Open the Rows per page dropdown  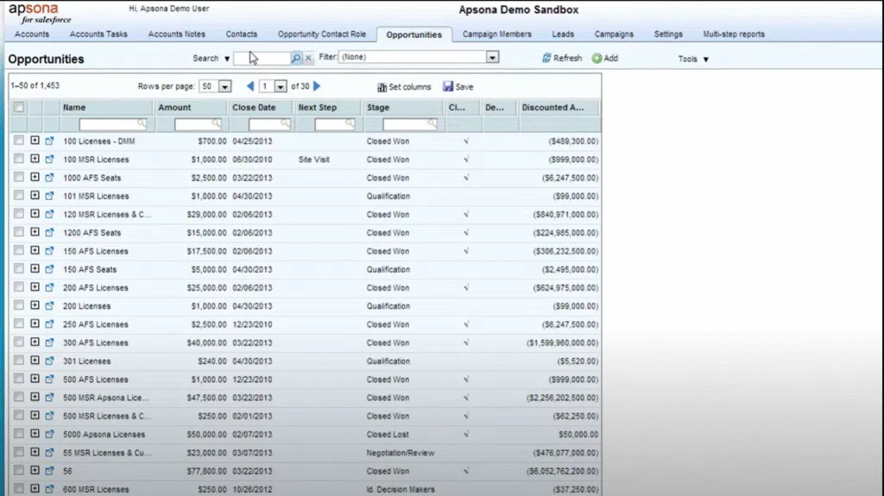pyautogui.click(x=224, y=87)
